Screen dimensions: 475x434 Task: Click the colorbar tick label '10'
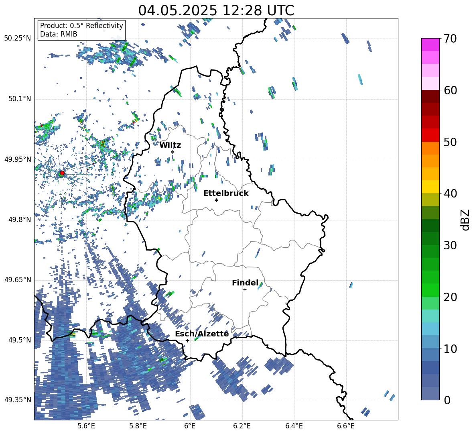coord(450,348)
